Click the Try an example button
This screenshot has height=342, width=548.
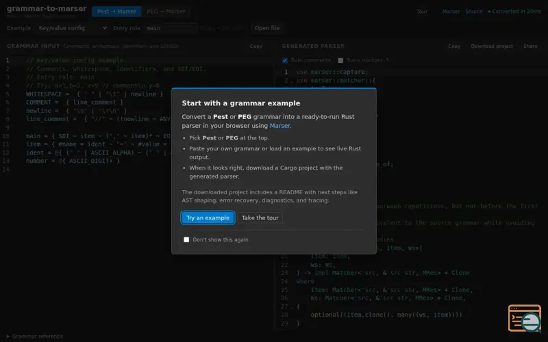coord(208,218)
